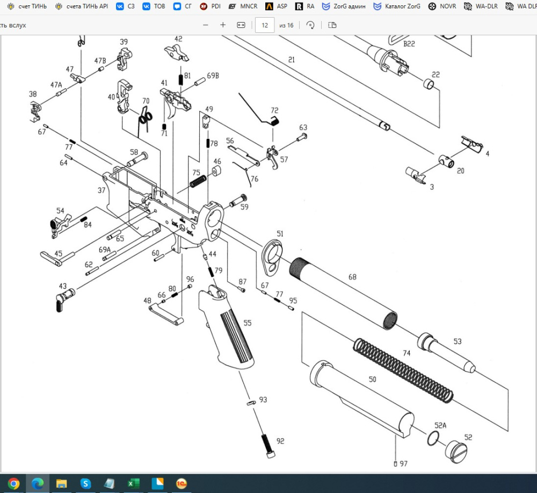The image size is (537, 493).
Task: Open the NOVR bookmark
Action: pos(442,6)
